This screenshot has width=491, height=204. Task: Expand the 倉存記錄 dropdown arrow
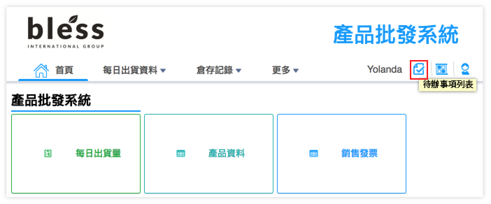(x=239, y=71)
